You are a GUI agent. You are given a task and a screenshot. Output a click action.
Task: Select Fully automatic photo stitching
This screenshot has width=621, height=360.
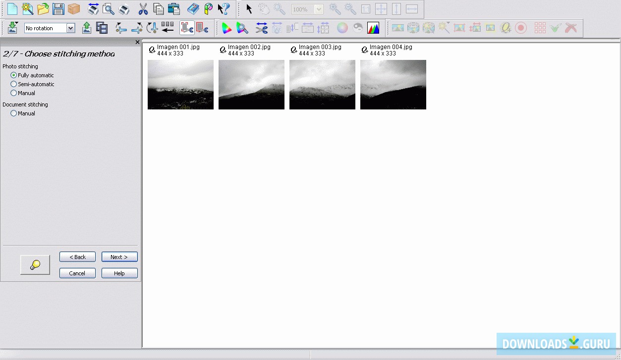point(14,75)
